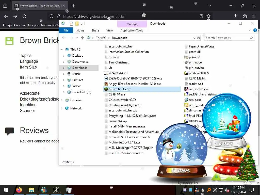Click the Explorer Properties quick access icon
The height and width of the screenshot is (195, 260).
point(71,24)
